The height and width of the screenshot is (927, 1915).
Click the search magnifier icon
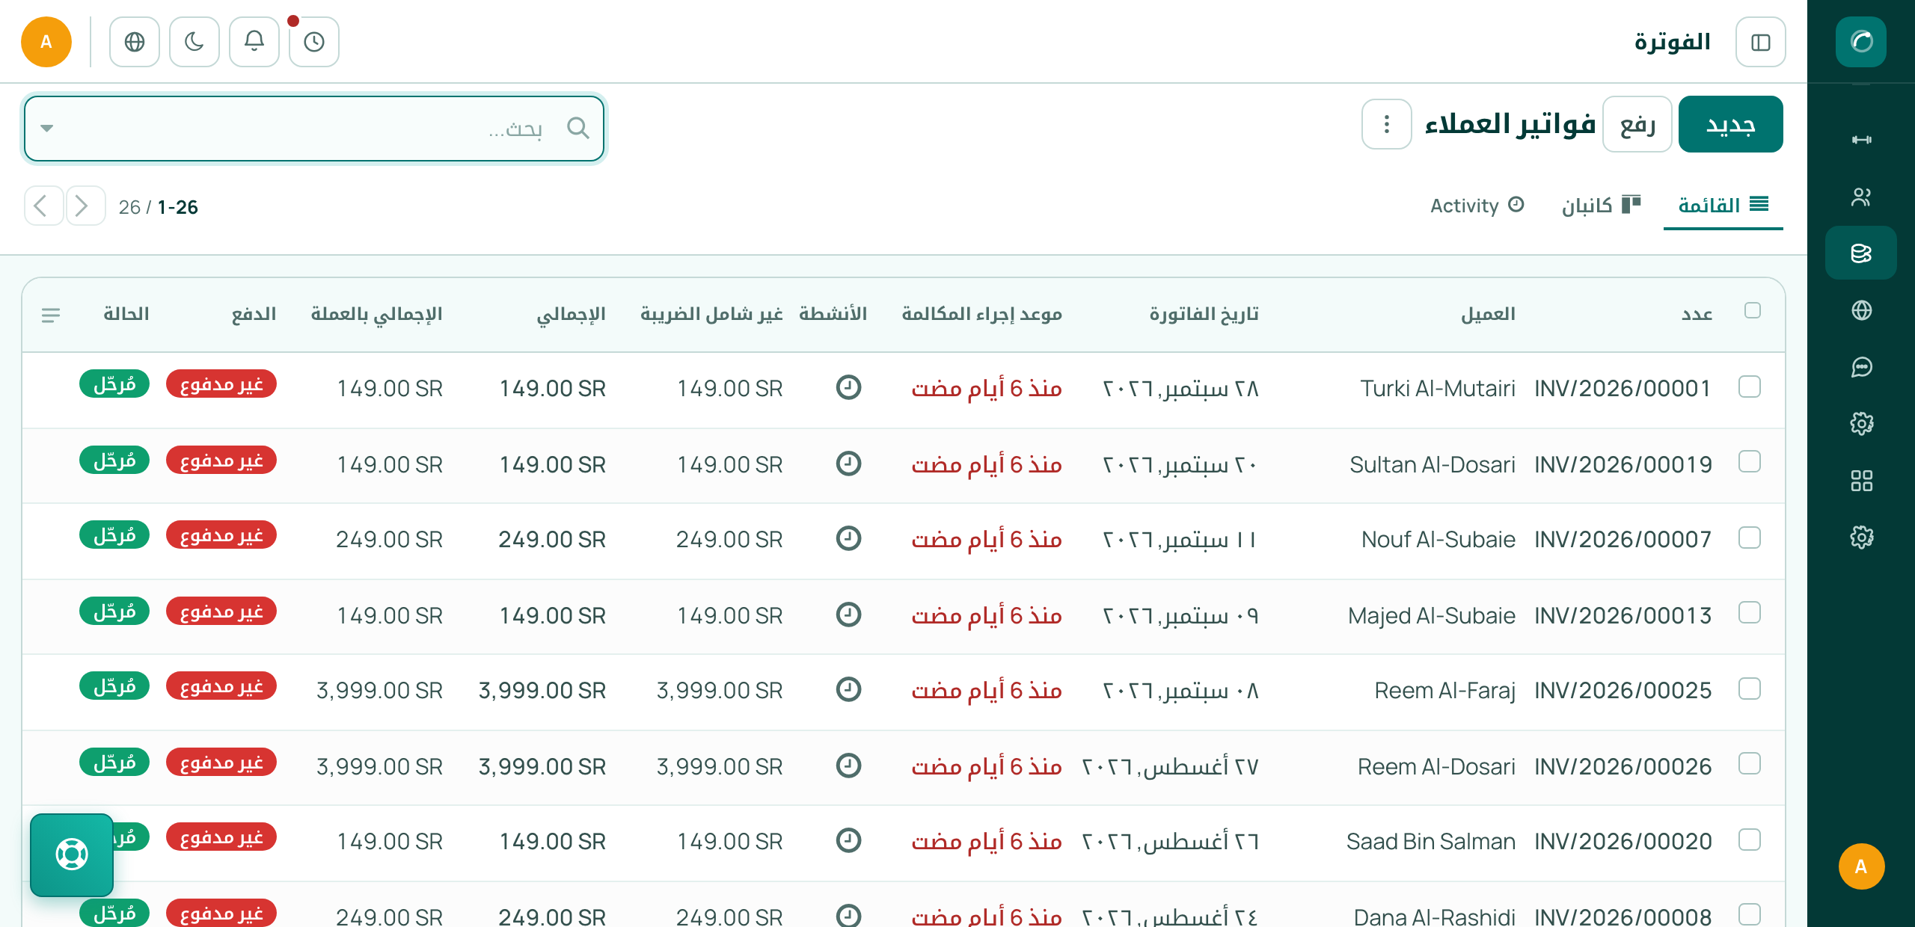pyautogui.click(x=577, y=128)
